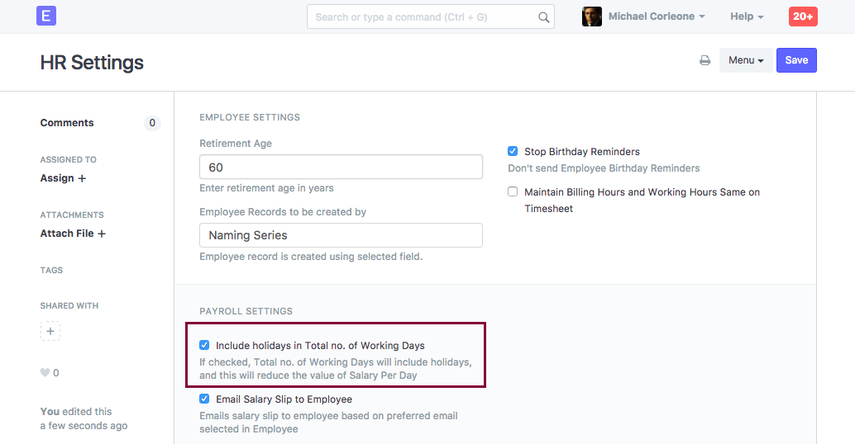Open the Employee Records naming dropdown
855x444 pixels.
pos(341,235)
